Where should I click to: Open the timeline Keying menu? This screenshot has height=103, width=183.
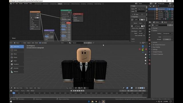click(23, 91)
